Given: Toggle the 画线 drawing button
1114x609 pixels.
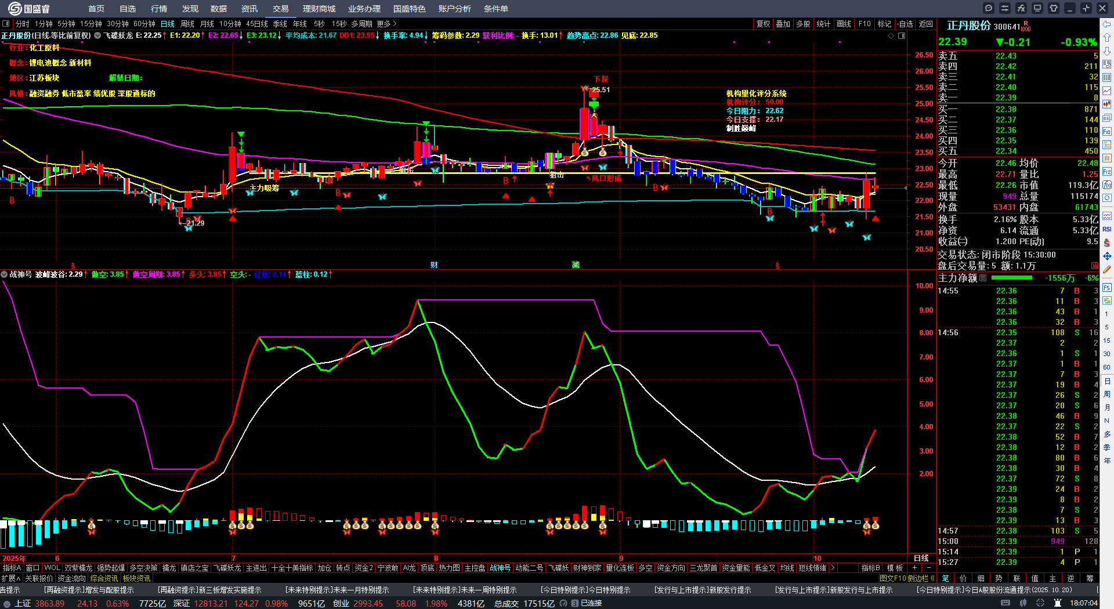Looking at the screenshot, I should point(844,24).
